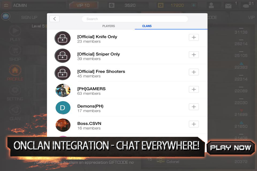The height and width of the screenshot is (171, 257).
Task: Select the Clans tab
Action: pyautogui.click(x=147, y=26)
